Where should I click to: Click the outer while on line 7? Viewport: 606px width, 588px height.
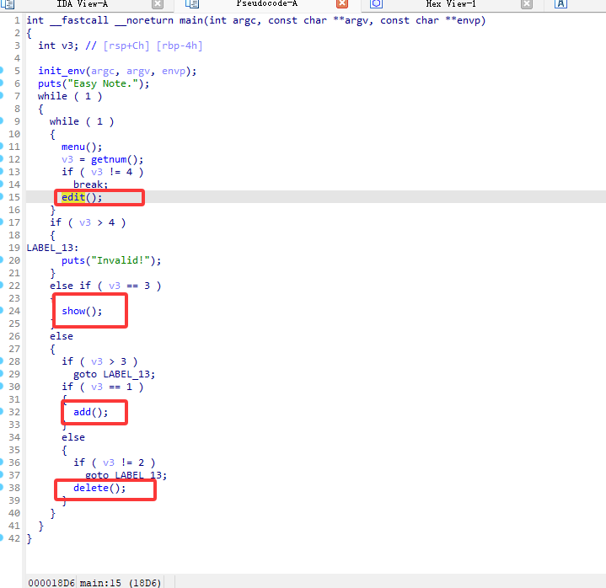point(52,96)
